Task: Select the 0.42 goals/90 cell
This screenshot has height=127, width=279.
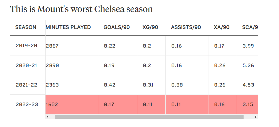Action: [x=109, y=85]
